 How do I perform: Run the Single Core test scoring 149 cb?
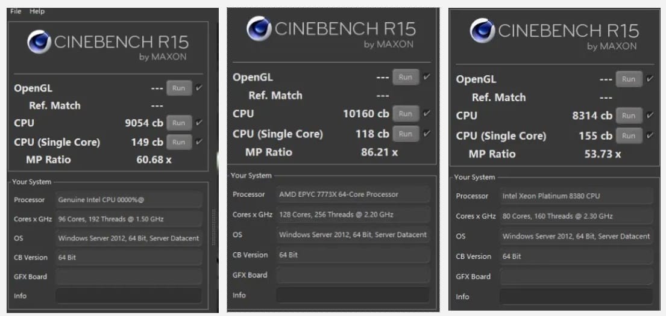(178, 142)
